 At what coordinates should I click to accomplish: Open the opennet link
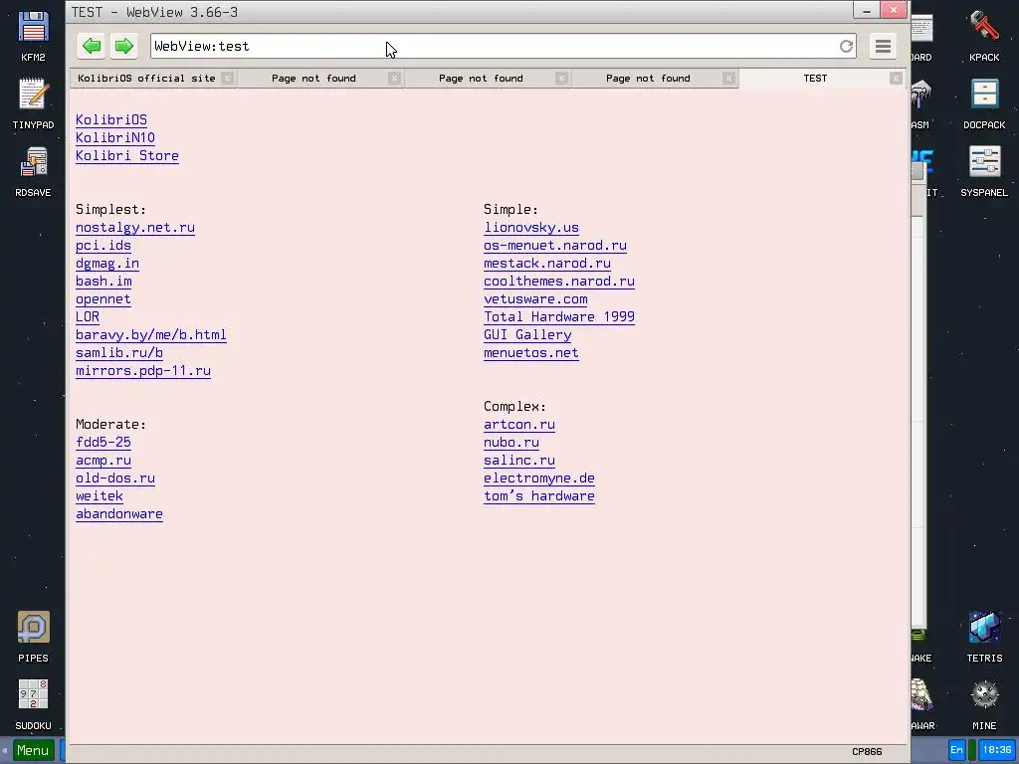click(x=103, y=298)
